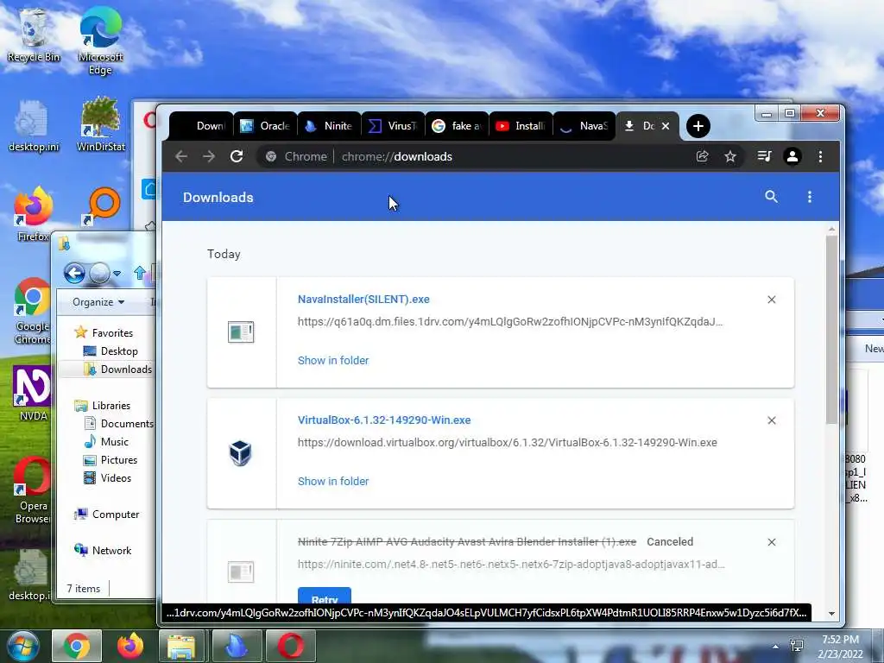Select Downloads in Explorer sidebar
The width and height of the screenshot is (884, 663).
[x=117, y=369]
